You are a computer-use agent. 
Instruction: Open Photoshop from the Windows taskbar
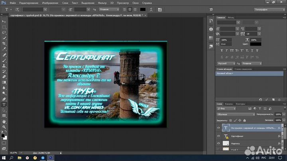coord(51,158)
